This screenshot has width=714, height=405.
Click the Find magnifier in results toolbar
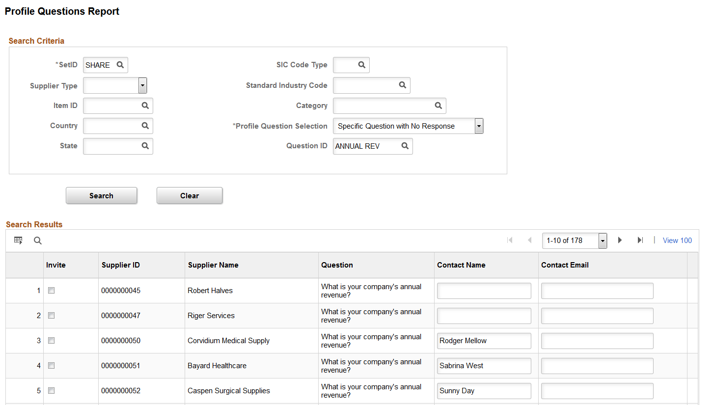coord(38,241)
